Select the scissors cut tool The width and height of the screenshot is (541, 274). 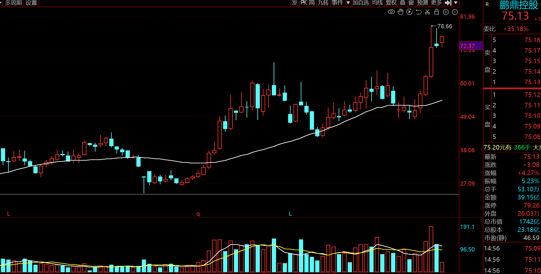pos(428,12)
